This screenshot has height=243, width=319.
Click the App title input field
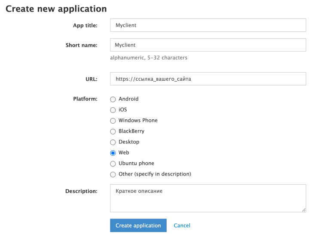tap(208, 25)
